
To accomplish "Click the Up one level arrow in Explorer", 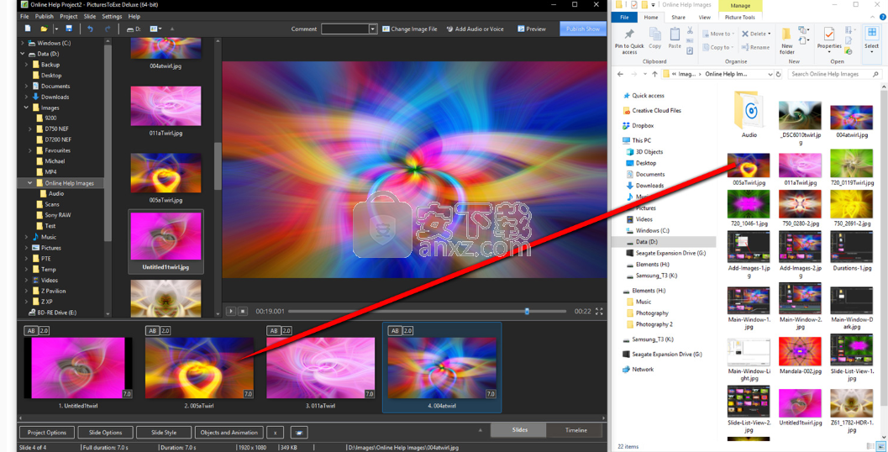I will (x=654, y=74).
